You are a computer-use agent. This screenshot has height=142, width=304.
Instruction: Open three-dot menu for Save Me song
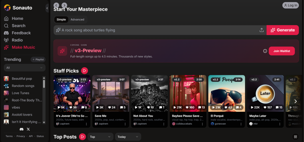point(125,124)
